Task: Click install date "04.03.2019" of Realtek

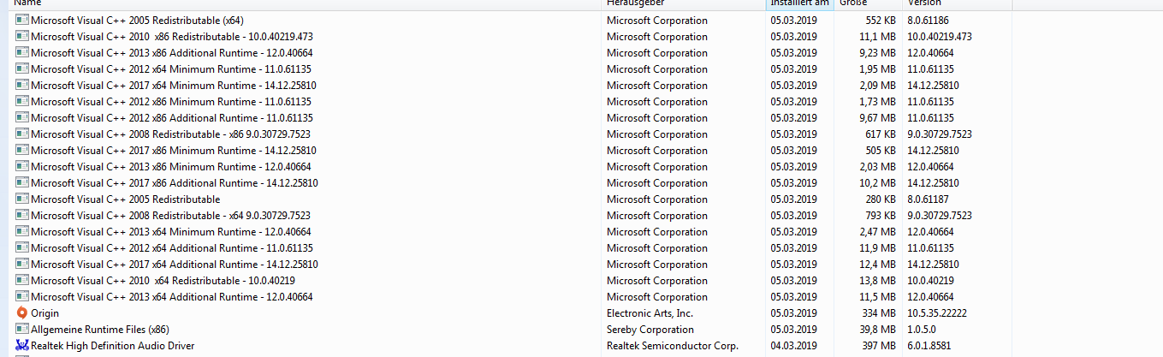Action: tap(794, 345)
